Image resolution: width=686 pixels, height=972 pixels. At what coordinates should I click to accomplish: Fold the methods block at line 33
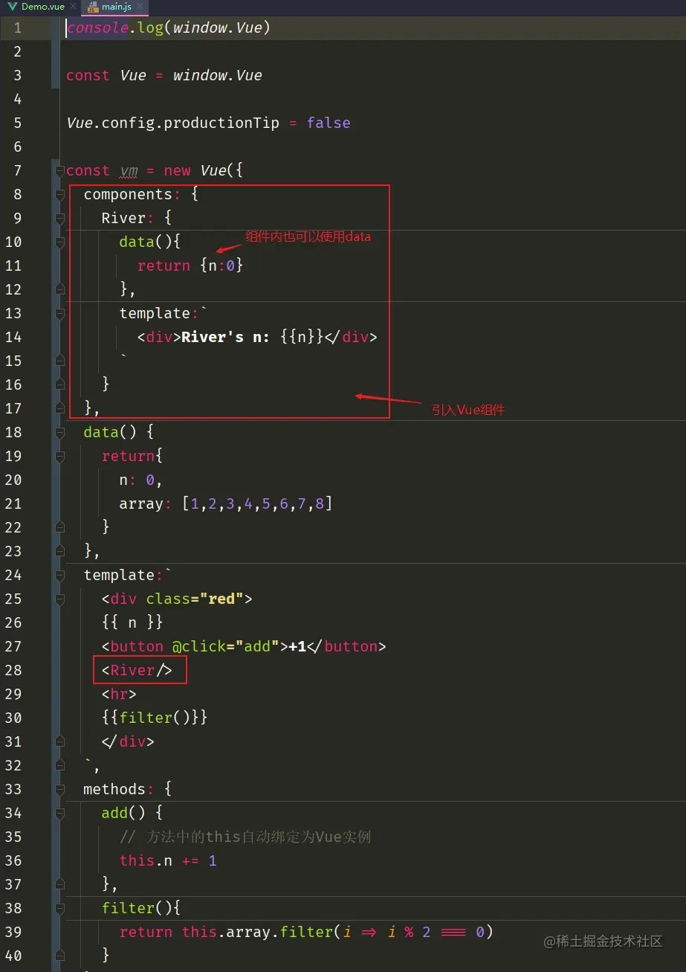pos(59,790)
